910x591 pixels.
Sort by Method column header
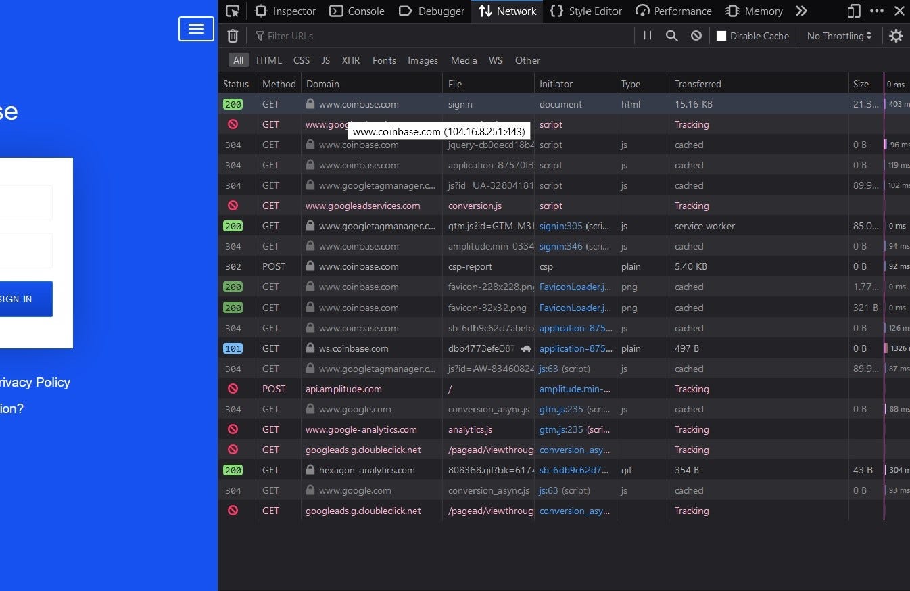(279, 84)
